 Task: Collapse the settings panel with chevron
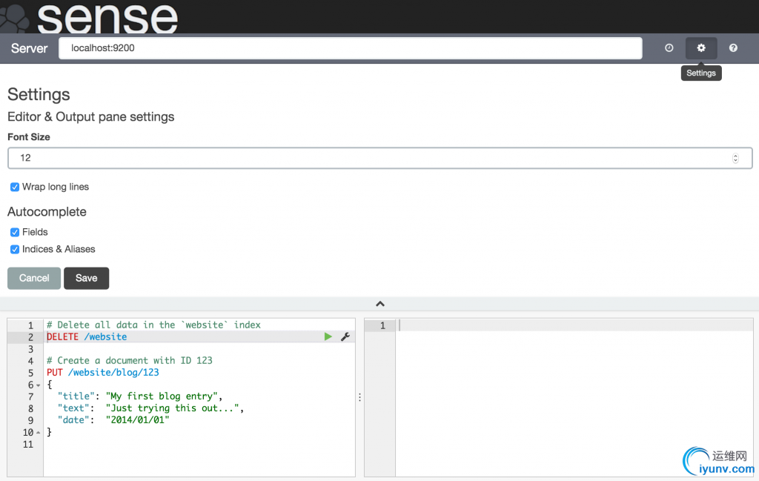379,304
